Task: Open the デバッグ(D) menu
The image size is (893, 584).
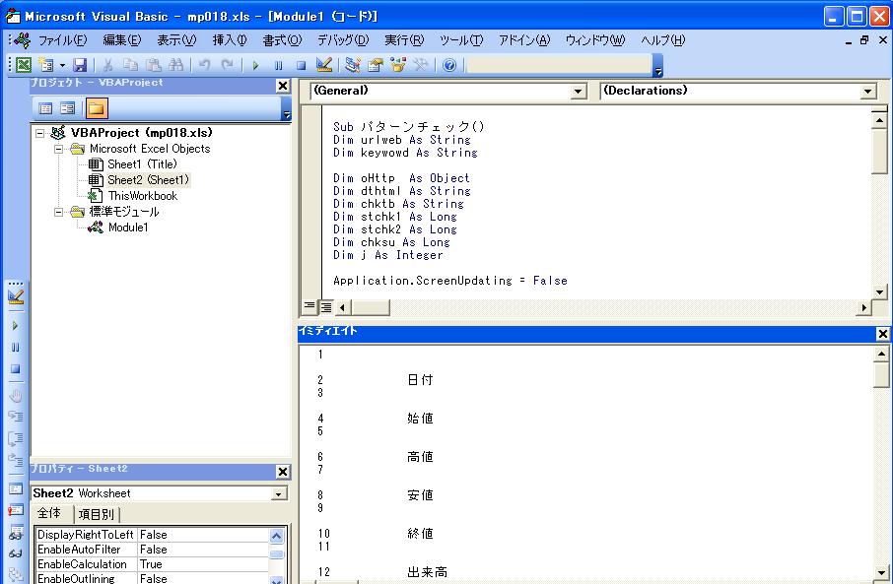Action: pyautogui.click(x=343, y=40)
